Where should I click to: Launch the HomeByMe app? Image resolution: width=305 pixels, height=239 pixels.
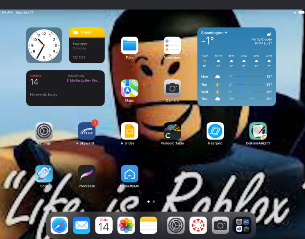point(129,174)
